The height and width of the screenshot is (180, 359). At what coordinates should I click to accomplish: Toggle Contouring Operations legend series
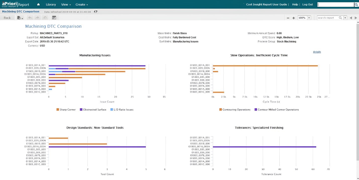pos(235,109)
